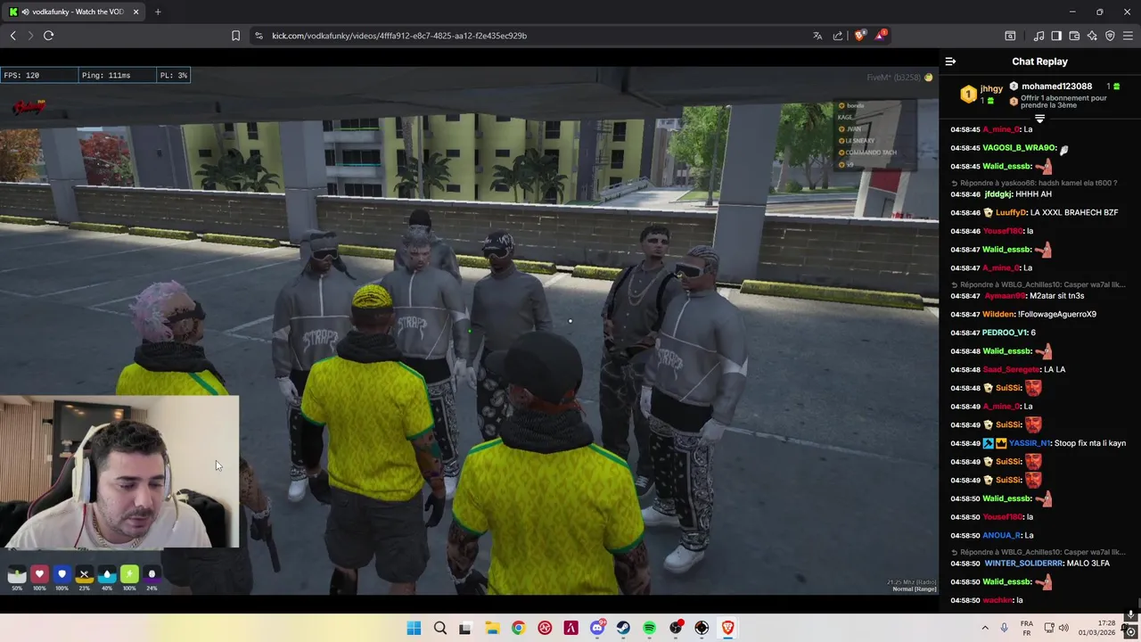Image resolution: width=1141 pixels, height=642 pixels.
Task: Click the video player area
Action: pyautogui.click(x=469, y=330)
